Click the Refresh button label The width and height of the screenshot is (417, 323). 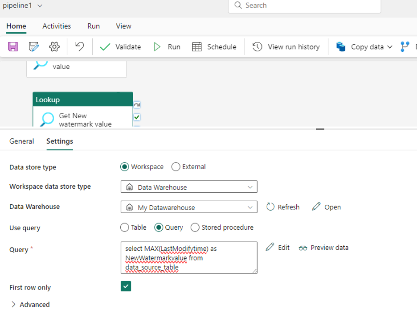(289, 207)
